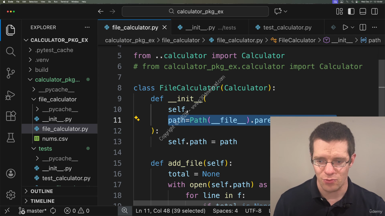
Task: Collapse the tests folder
Action: click(x=45, y=148)
